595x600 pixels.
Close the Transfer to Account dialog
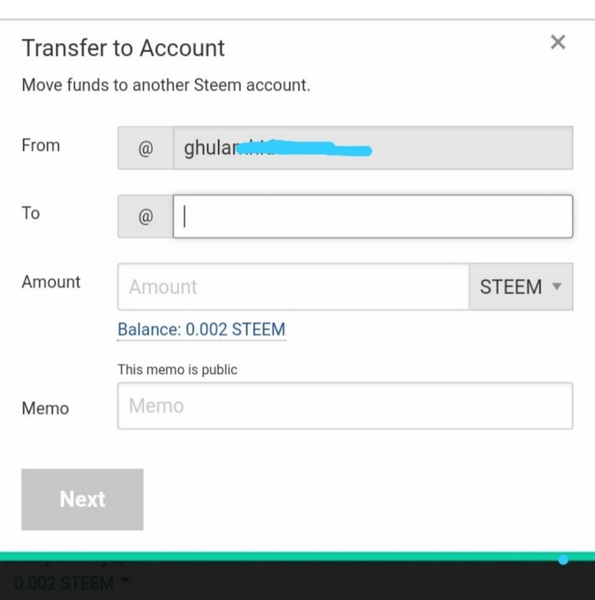[x=558, y=42]
